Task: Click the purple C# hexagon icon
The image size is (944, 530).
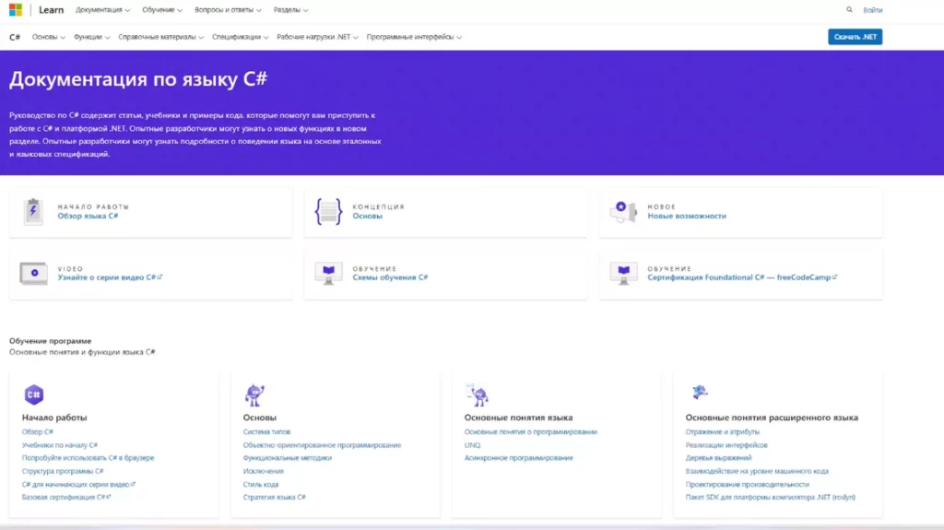Action: (34, 395)
